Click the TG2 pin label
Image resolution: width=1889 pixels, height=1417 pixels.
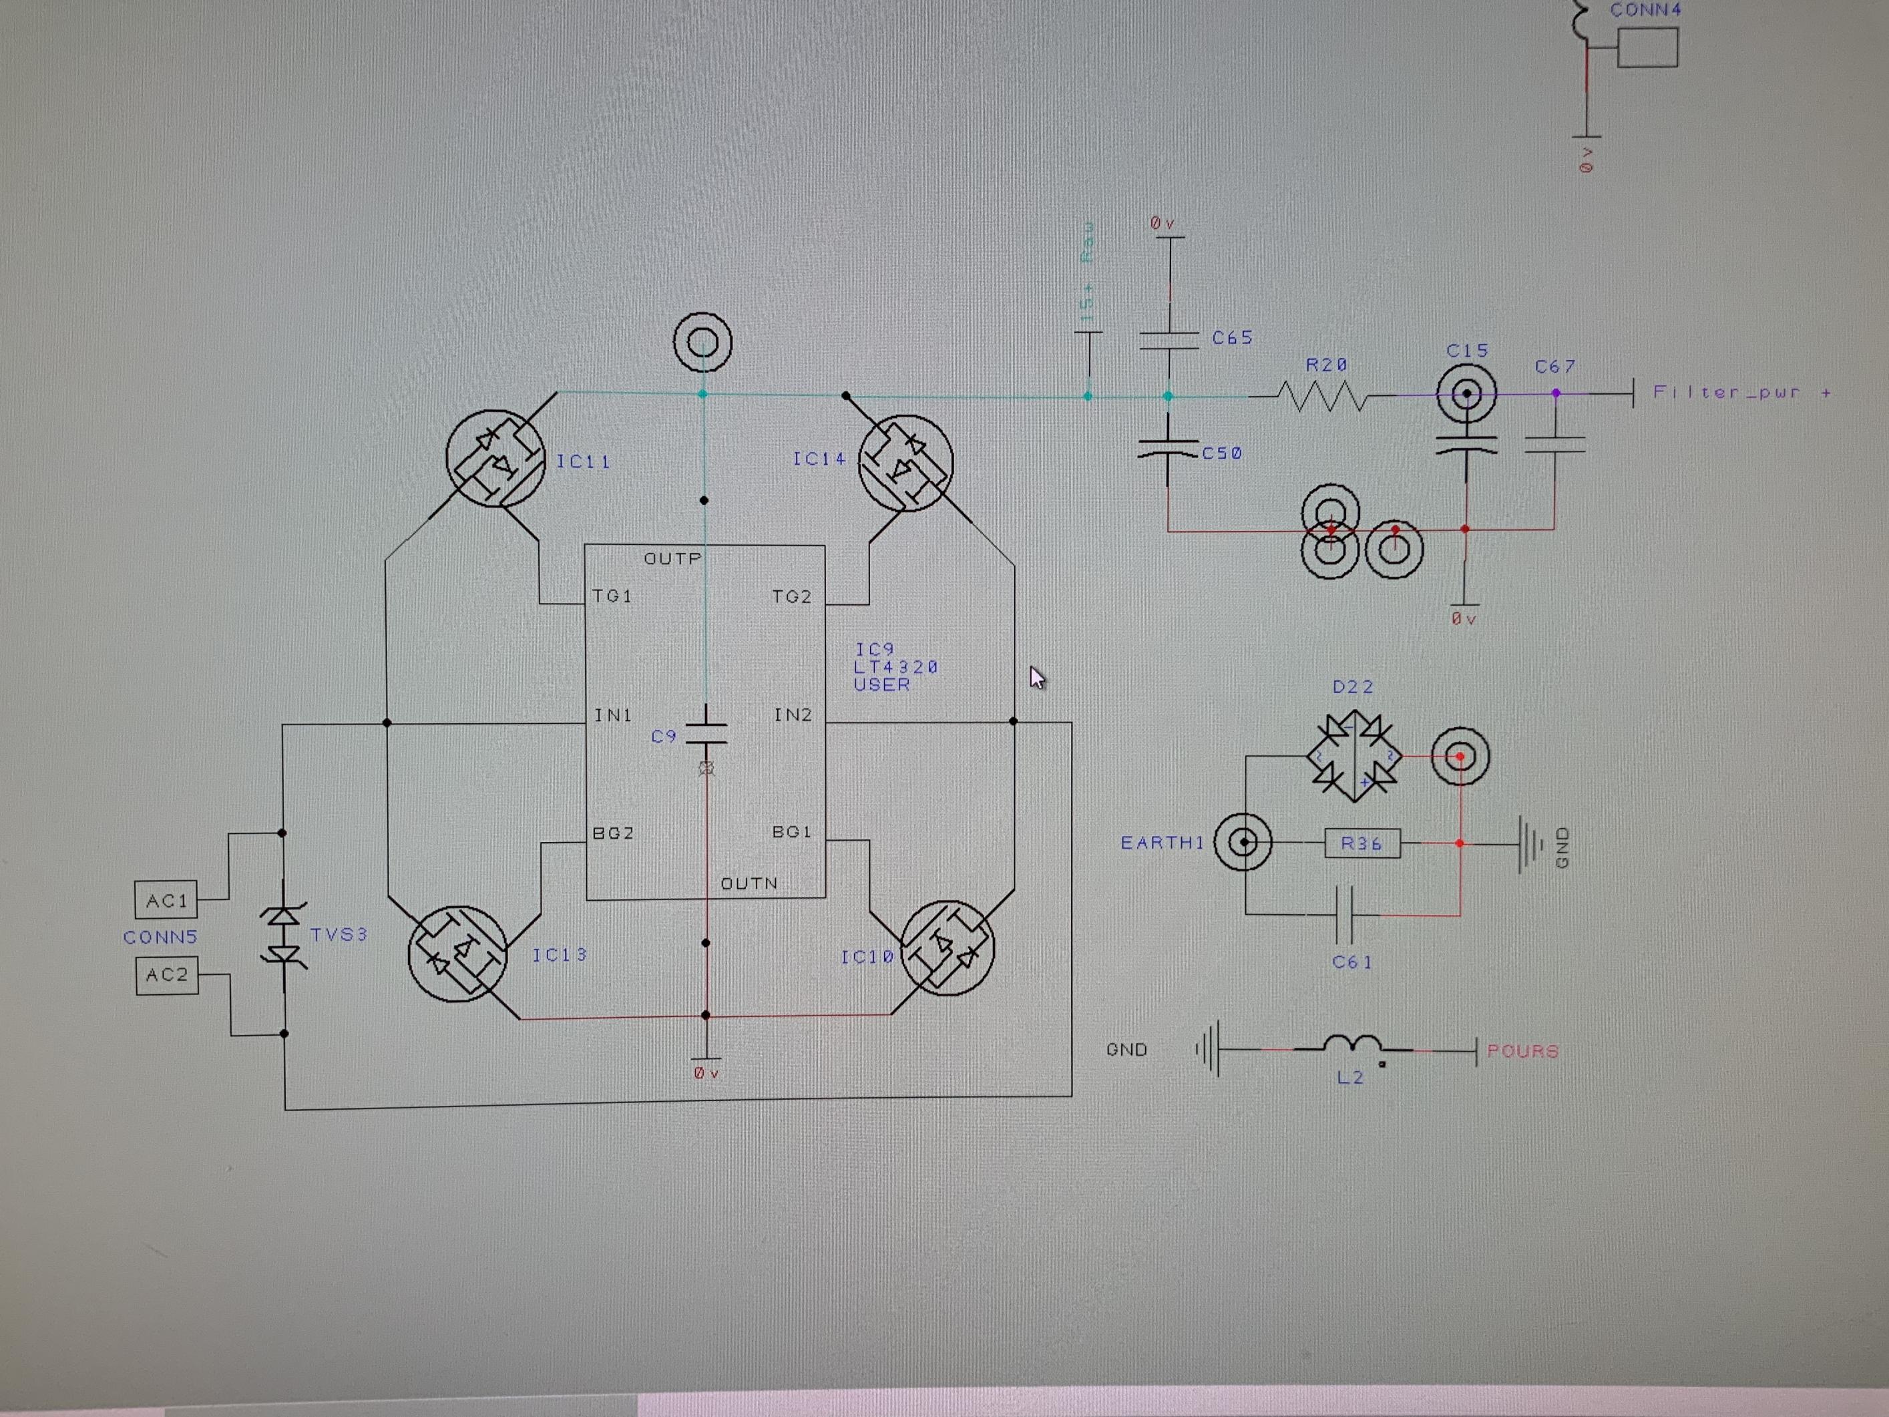[792, 596]
